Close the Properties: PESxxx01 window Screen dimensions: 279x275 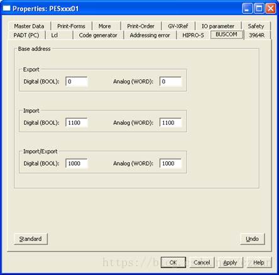(x=271, y=9)
